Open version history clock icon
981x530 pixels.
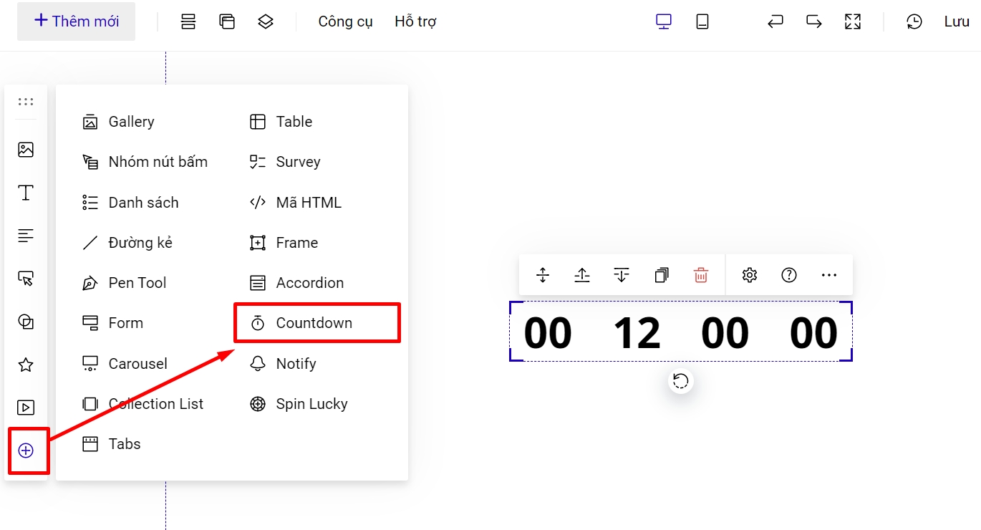click(x=914, y=21)
